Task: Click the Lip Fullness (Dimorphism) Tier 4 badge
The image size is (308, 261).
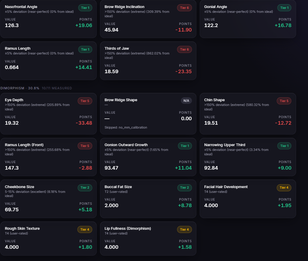Action: 185,229
